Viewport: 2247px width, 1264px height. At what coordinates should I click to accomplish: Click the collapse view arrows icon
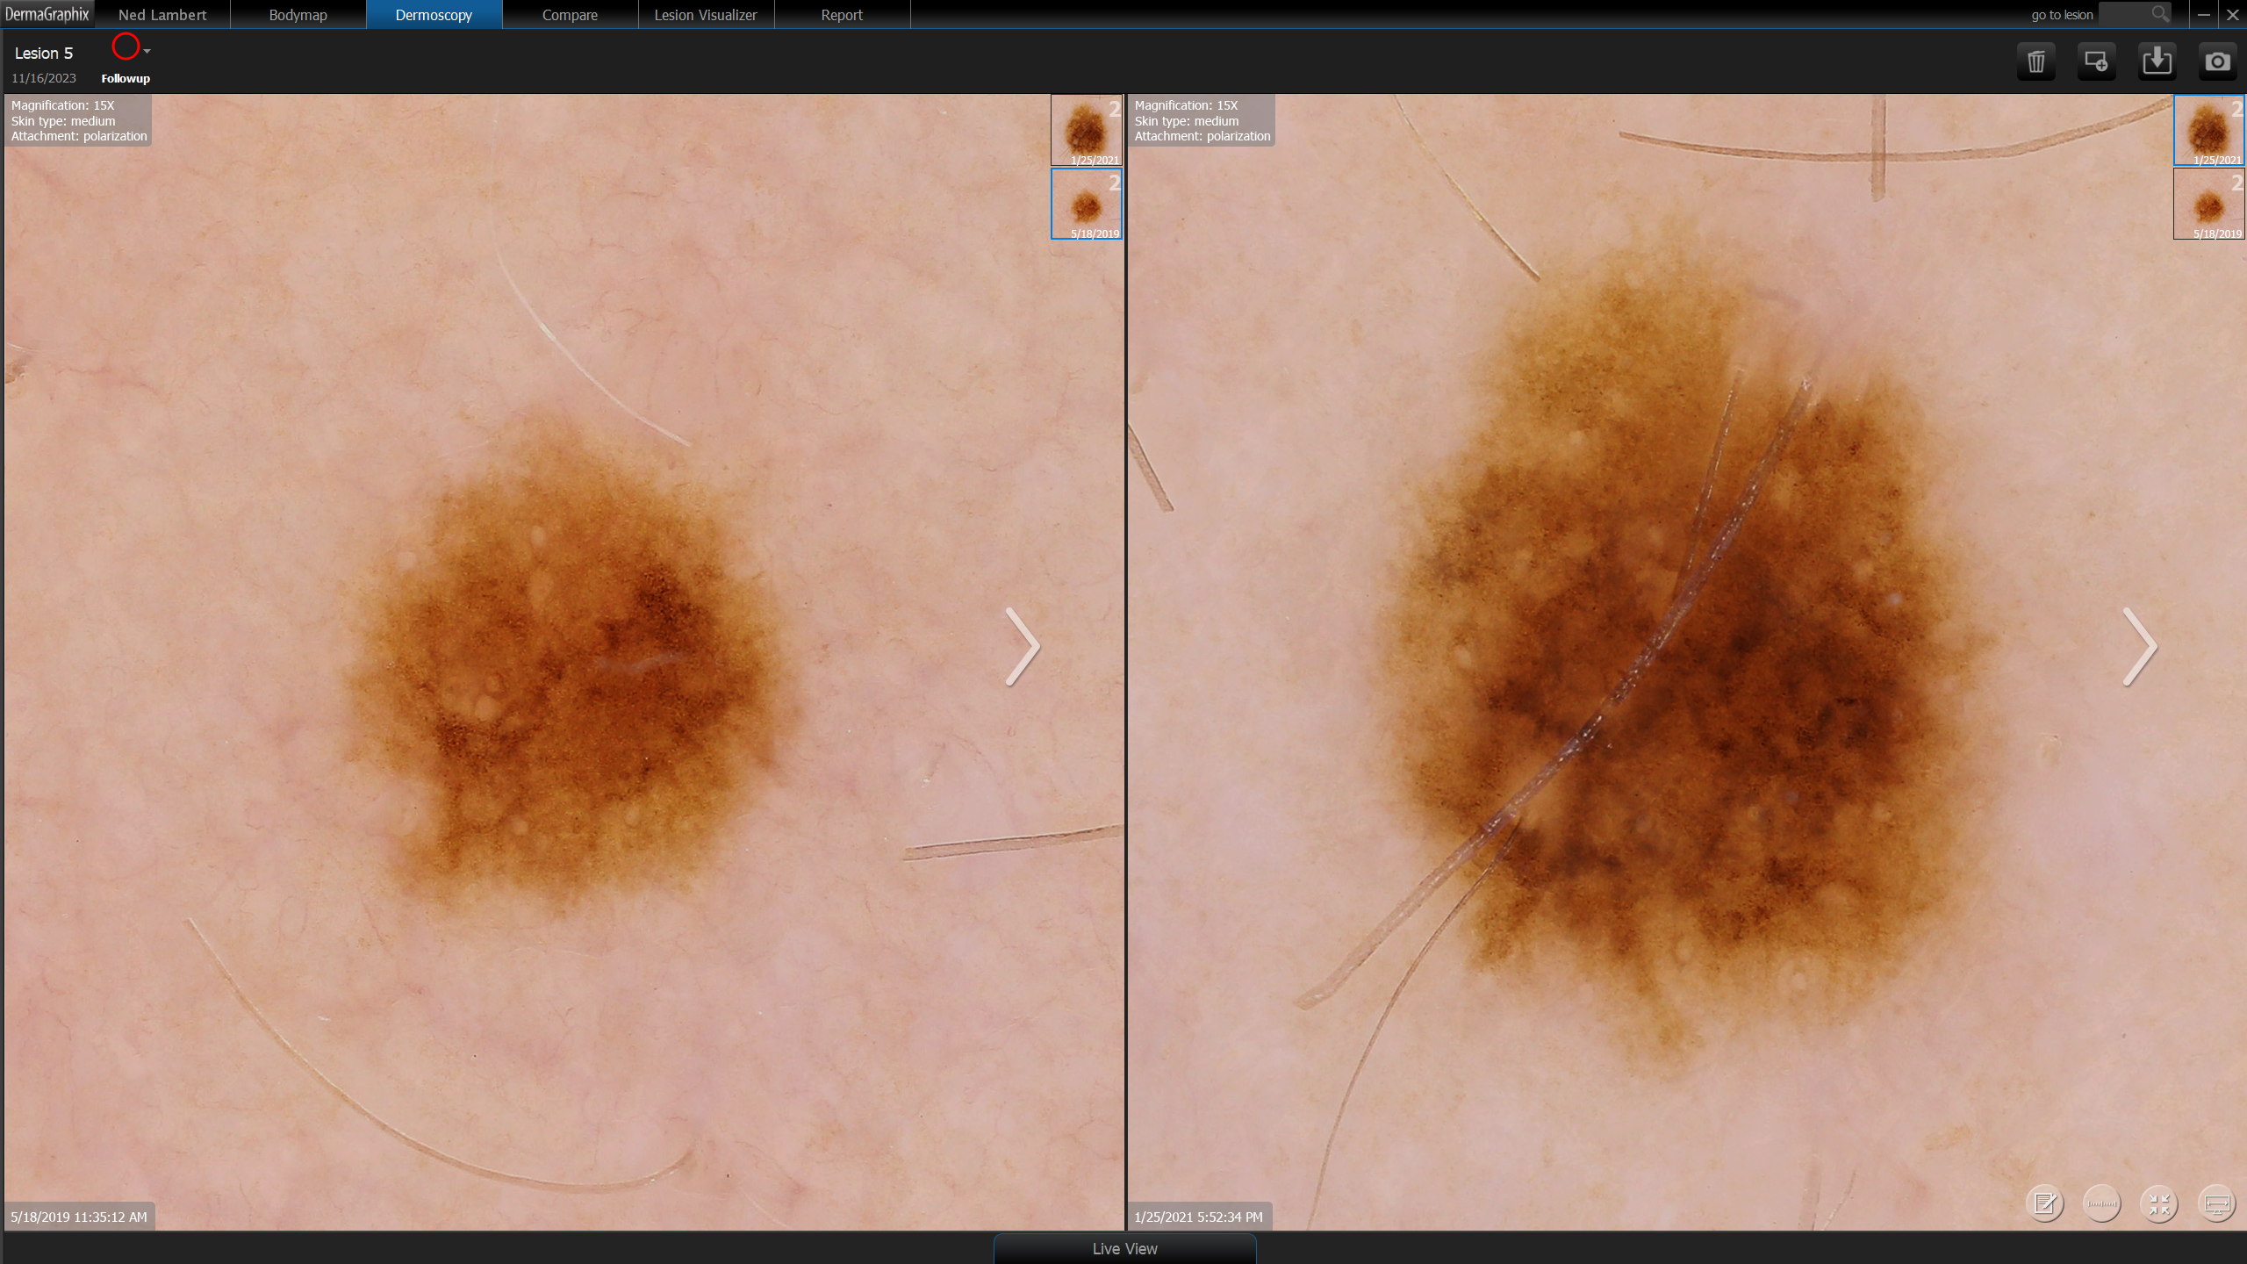click(2159, 1203)
